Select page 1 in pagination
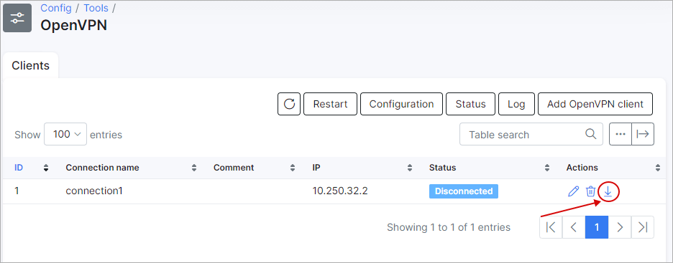 [x=597, y=227]
